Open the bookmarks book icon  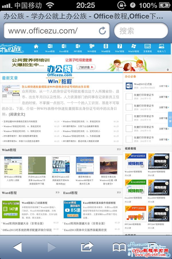coord(120,247)
